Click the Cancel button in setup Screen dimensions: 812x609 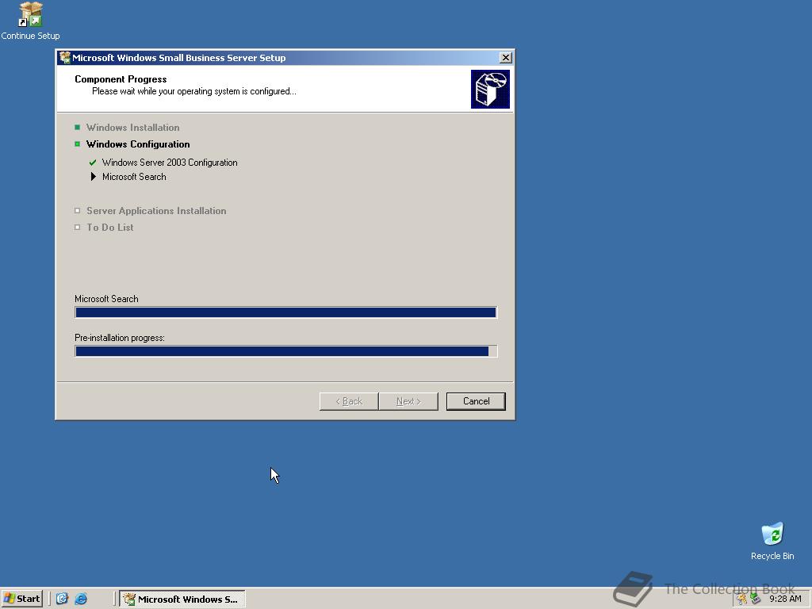coord(476,401)
